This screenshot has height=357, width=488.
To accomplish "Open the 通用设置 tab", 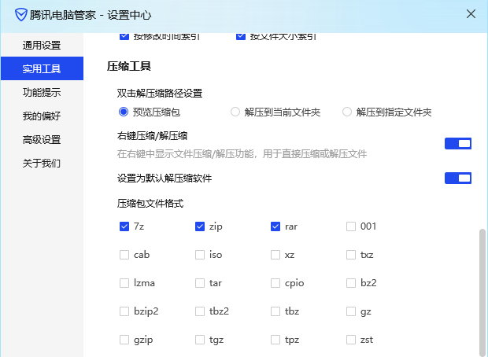I will click(x=42, y=45).
